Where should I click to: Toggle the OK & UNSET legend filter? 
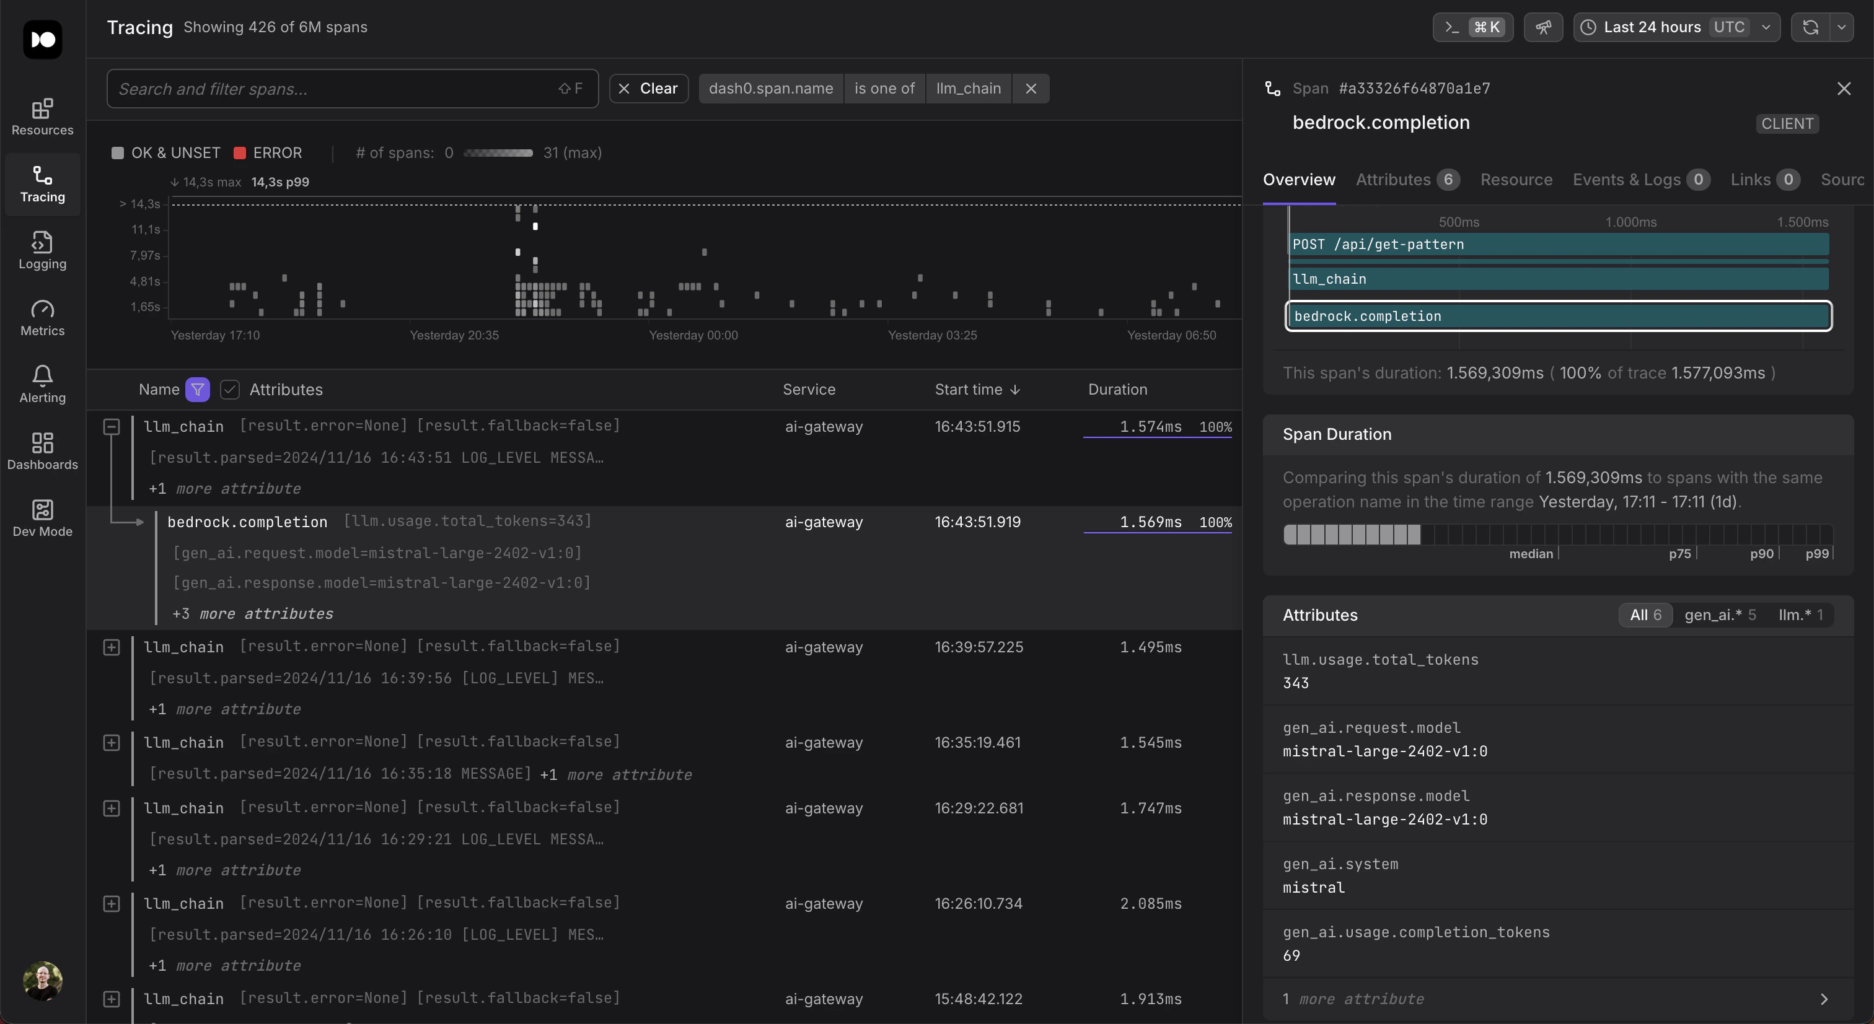pos(166,153)
